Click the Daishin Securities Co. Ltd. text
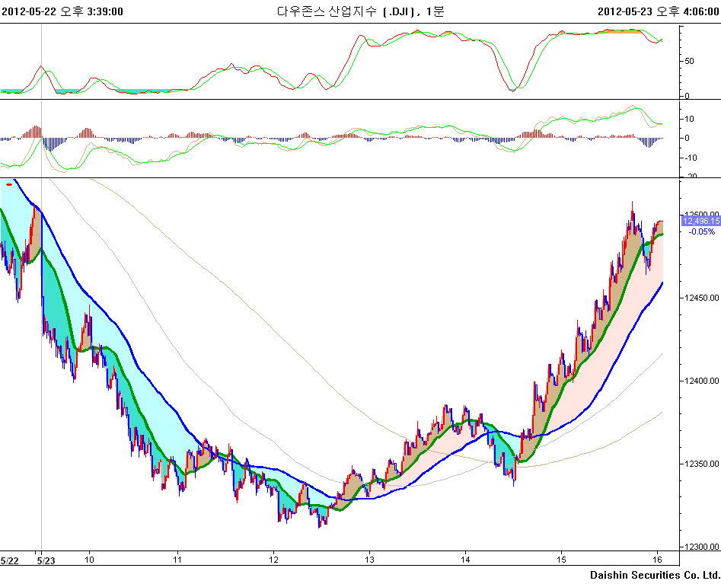This screenshot has height=584, width=721. [x=655, y=575]
